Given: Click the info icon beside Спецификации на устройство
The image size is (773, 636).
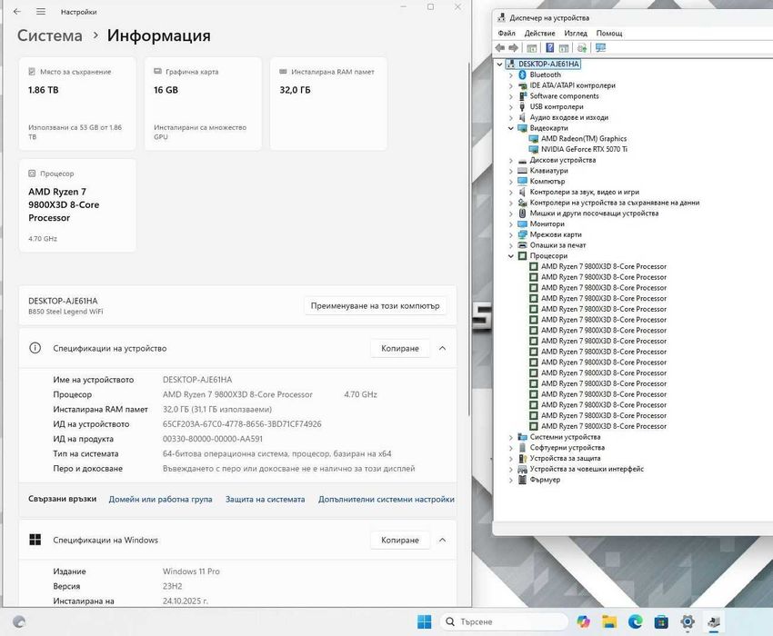Looking at the screenshot, I should pos(35,348).
